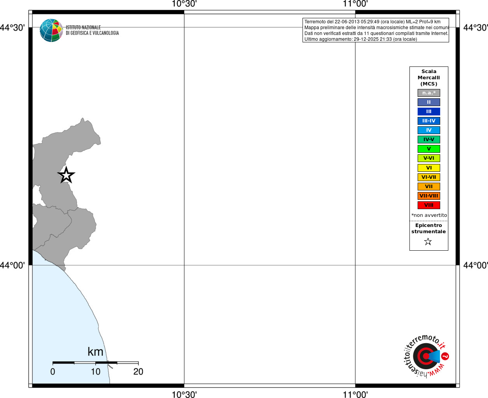Click the left 44°00' latitude label
Image resolution: width=488 pixels, height=398 pixels.
click(12, 265)
